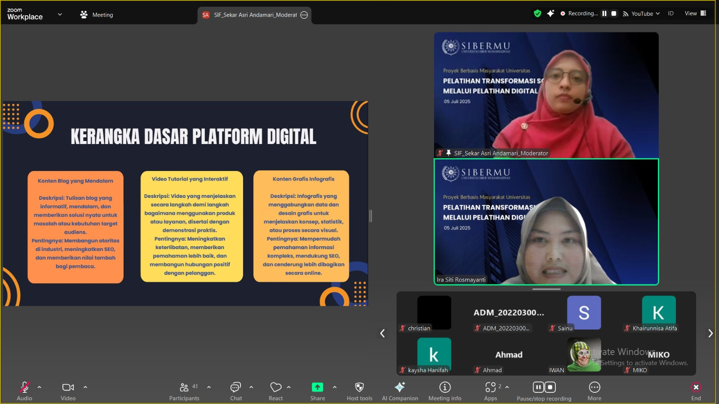Select the Khairunnisa Atifa participant avatar
The height and width of the screenshot is (404, 719).
coord(659,313)
